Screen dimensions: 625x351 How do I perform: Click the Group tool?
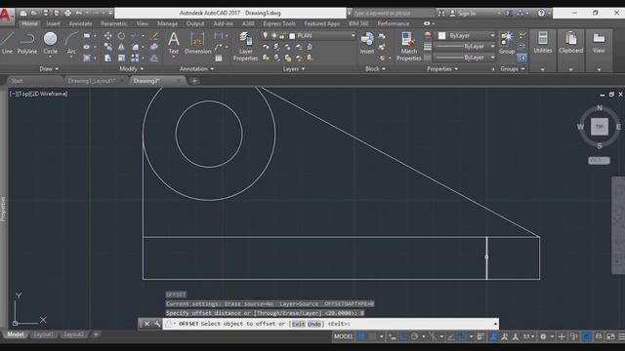coord(507,43)
